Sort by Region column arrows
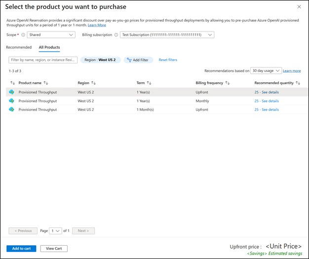Screen dimensions: 309x259 point(94,83)
